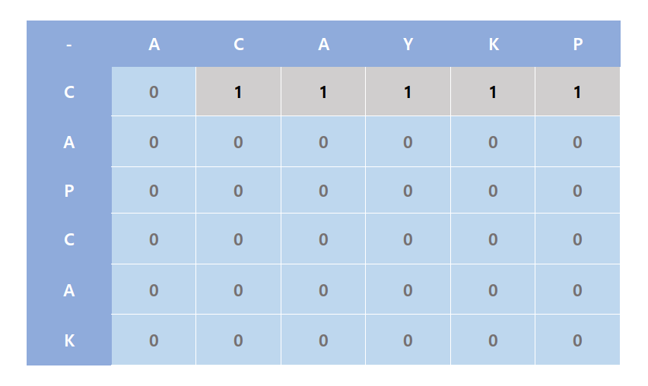
Task: Click the 0 cell in first C row
Action: coord(154,92)
